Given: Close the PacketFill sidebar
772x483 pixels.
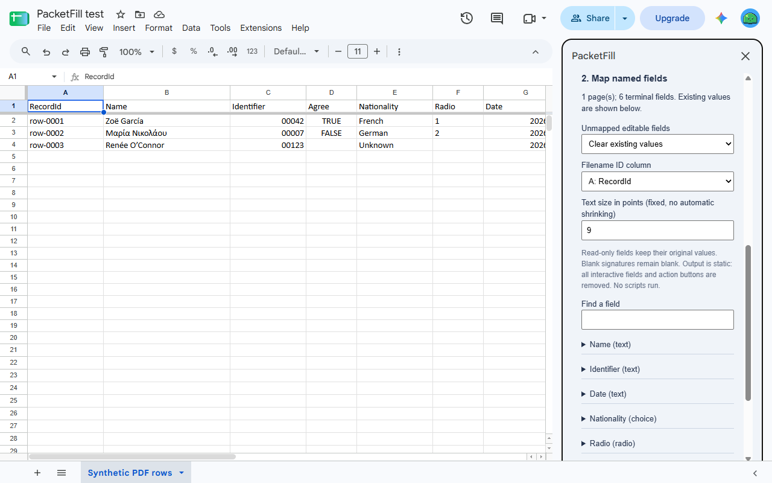Looking at the screenshot, I should tap(745, 56).
